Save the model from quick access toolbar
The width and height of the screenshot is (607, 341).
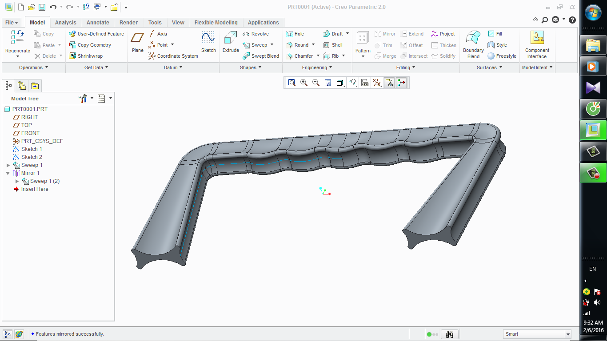[x=42, y=7]
